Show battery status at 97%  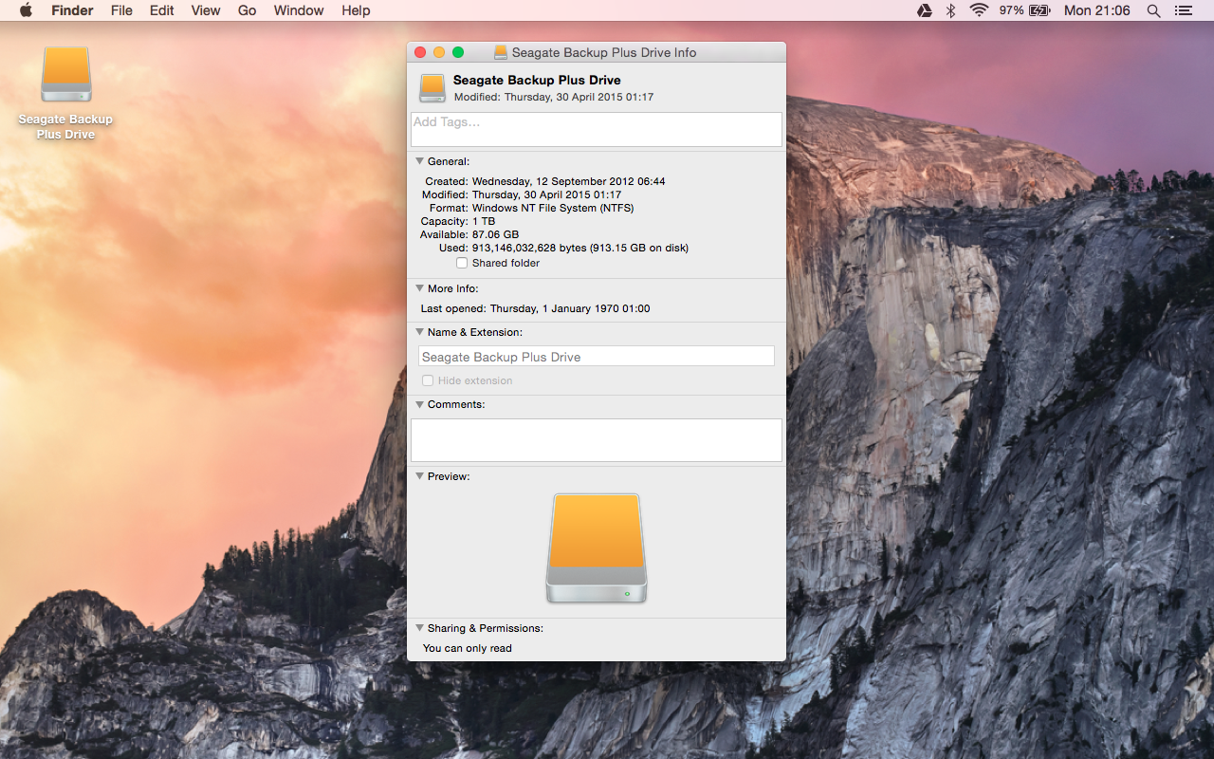coord(1025,10)
